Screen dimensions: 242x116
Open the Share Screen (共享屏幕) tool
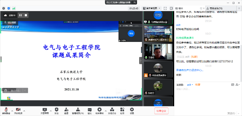pos(44,111)
